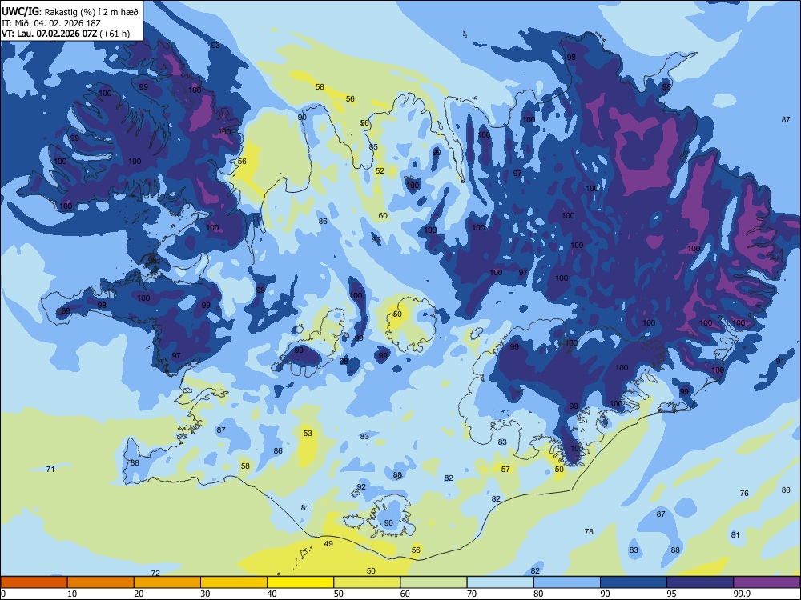Click the map value '85' in the north
Screen dimensions: 801x600
click(373, 147)
